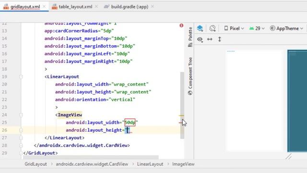The image size is (307, 173).
Task: Click line number 25 in the gutter
Action: 4,123
